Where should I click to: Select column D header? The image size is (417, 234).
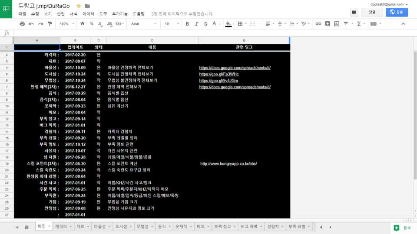pos(152,40)
